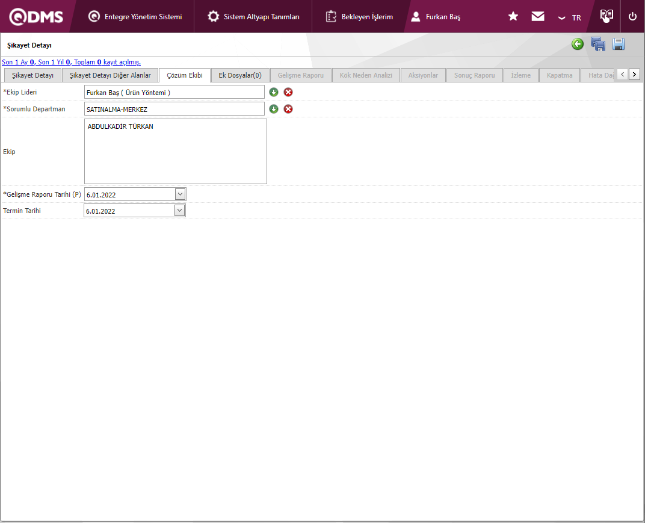Click the green back arrow icon
The height and width of the screenshot is (523, 645).
point(577,44)
